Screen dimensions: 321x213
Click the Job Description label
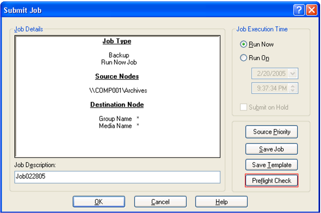click(35, 165)
